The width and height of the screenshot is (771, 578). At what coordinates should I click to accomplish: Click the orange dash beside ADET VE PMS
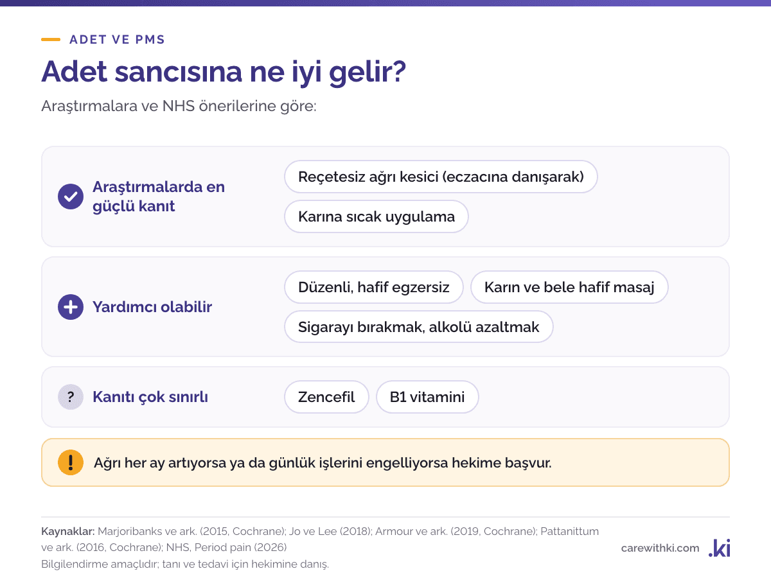pos(51,40)
